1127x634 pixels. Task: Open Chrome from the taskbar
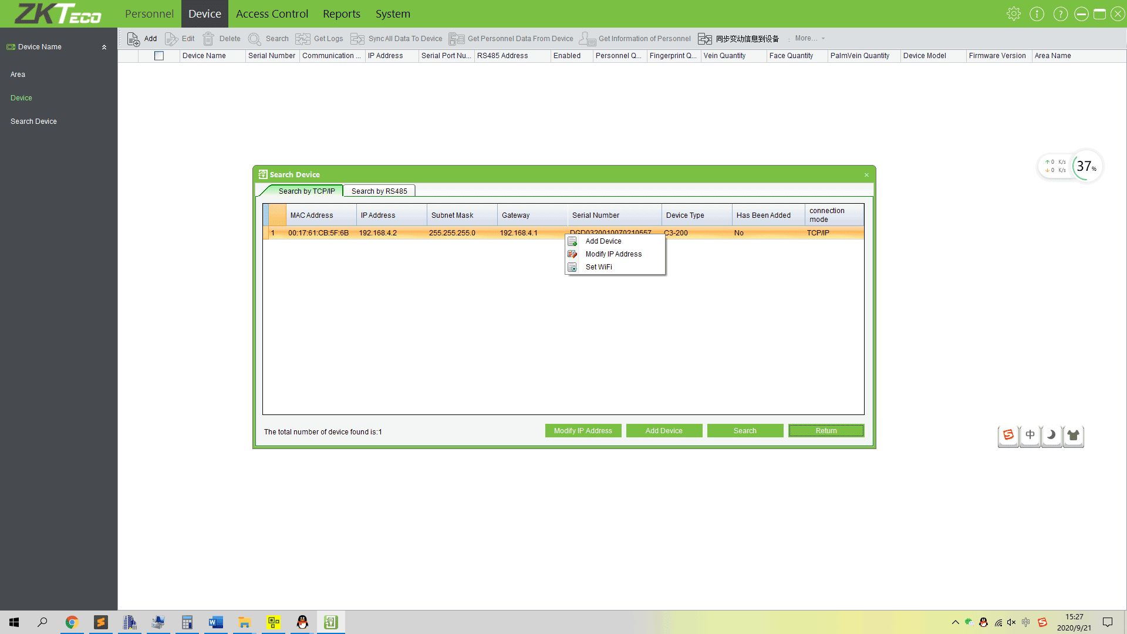(x=72, y=622)
